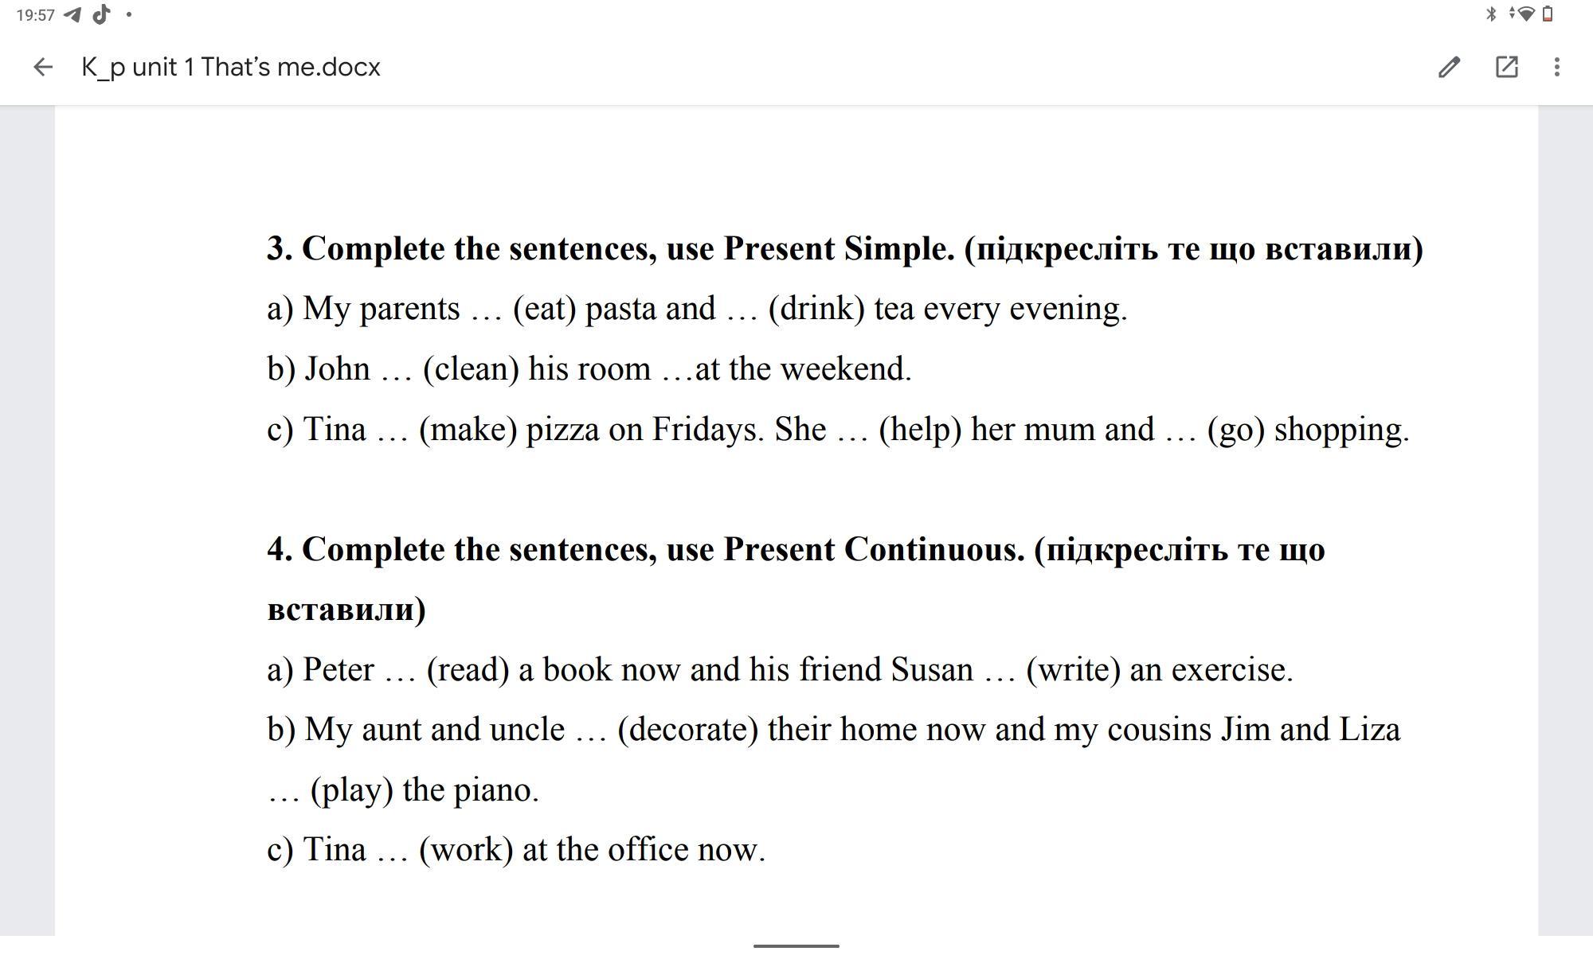Click the sentence about Peter reading a book
The height and width of the screenshot is (955, 1593).
[779, 669]
